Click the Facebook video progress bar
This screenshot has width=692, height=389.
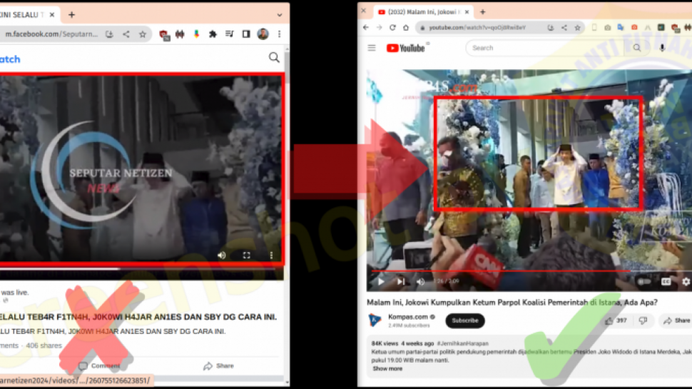pyautogui.click(x=142, y=268)
